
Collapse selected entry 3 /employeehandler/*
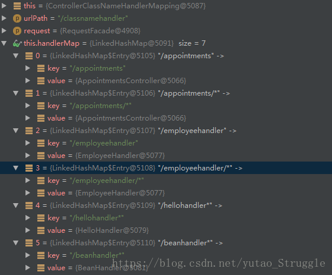[x=16, y=168]
